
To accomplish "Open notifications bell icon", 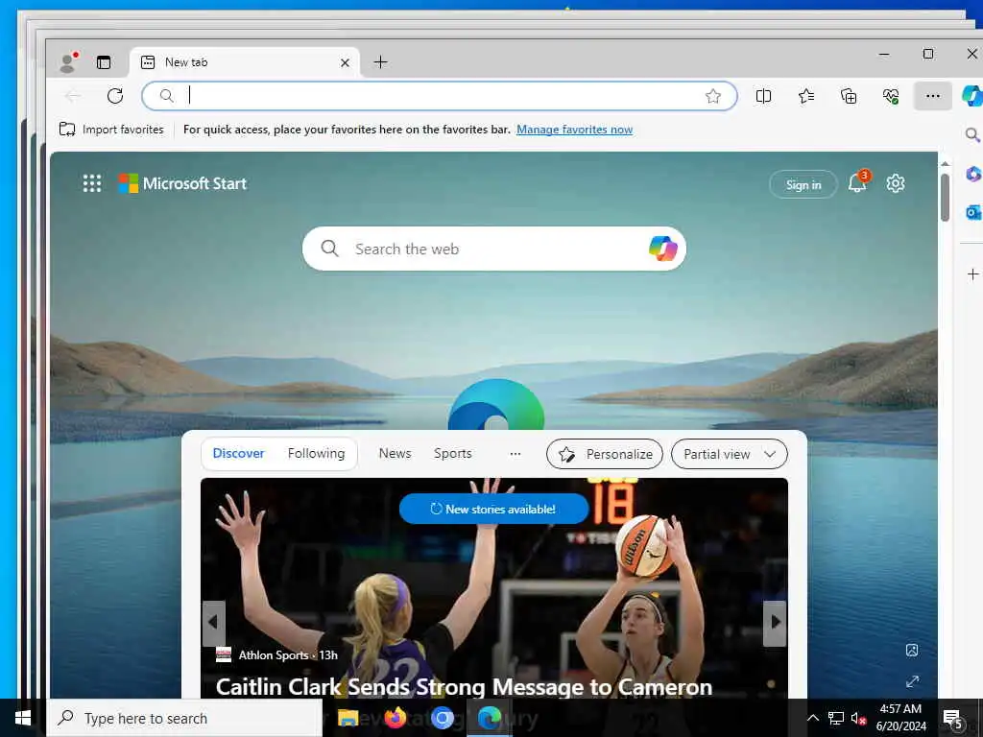I will (x=857, y=183).
